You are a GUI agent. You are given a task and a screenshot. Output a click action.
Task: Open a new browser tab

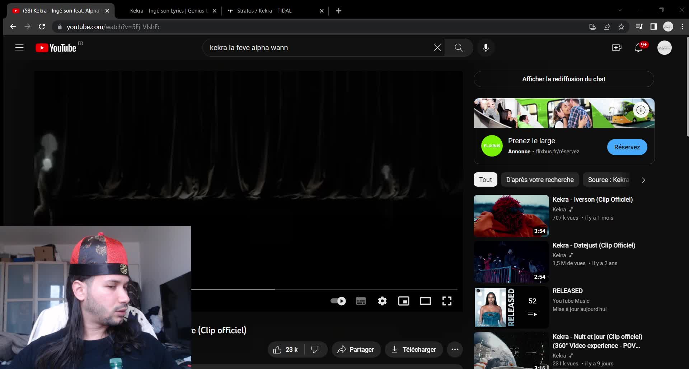(338, 11)
